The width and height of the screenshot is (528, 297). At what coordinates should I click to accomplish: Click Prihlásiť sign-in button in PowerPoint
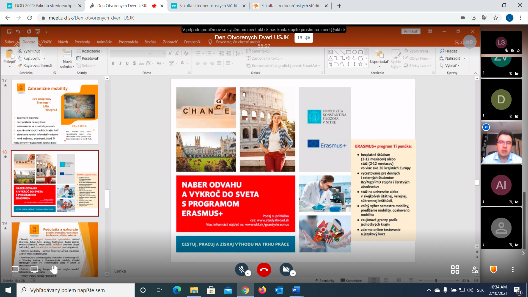point(411,31)
